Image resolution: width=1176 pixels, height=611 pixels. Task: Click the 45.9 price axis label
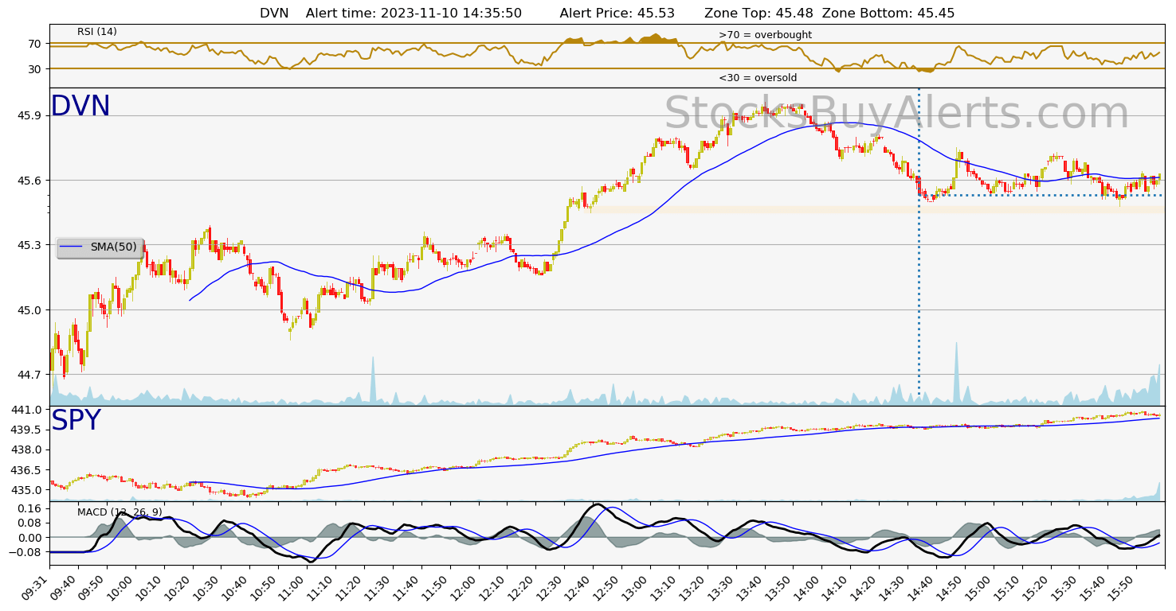pyautogui.click(x=29, y=115)
